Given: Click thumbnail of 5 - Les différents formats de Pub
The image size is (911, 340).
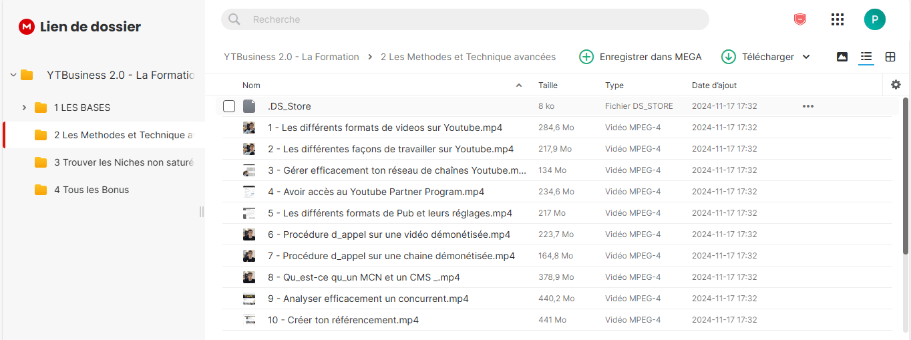Looking at the screenshot, I should [249, 213].
